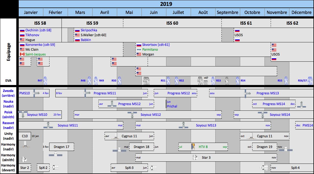Click the ISS 61 expedition header
Viewport: 314px width, 174px height.
pyautogui.click(x=246, y=23)
